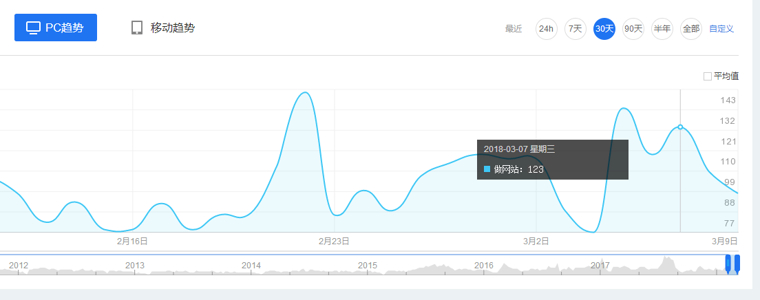Screen dimensions: 760x300
Task: Enable the 平均值 checkbox
Action: pyautogui.click(x=708, y=76)
